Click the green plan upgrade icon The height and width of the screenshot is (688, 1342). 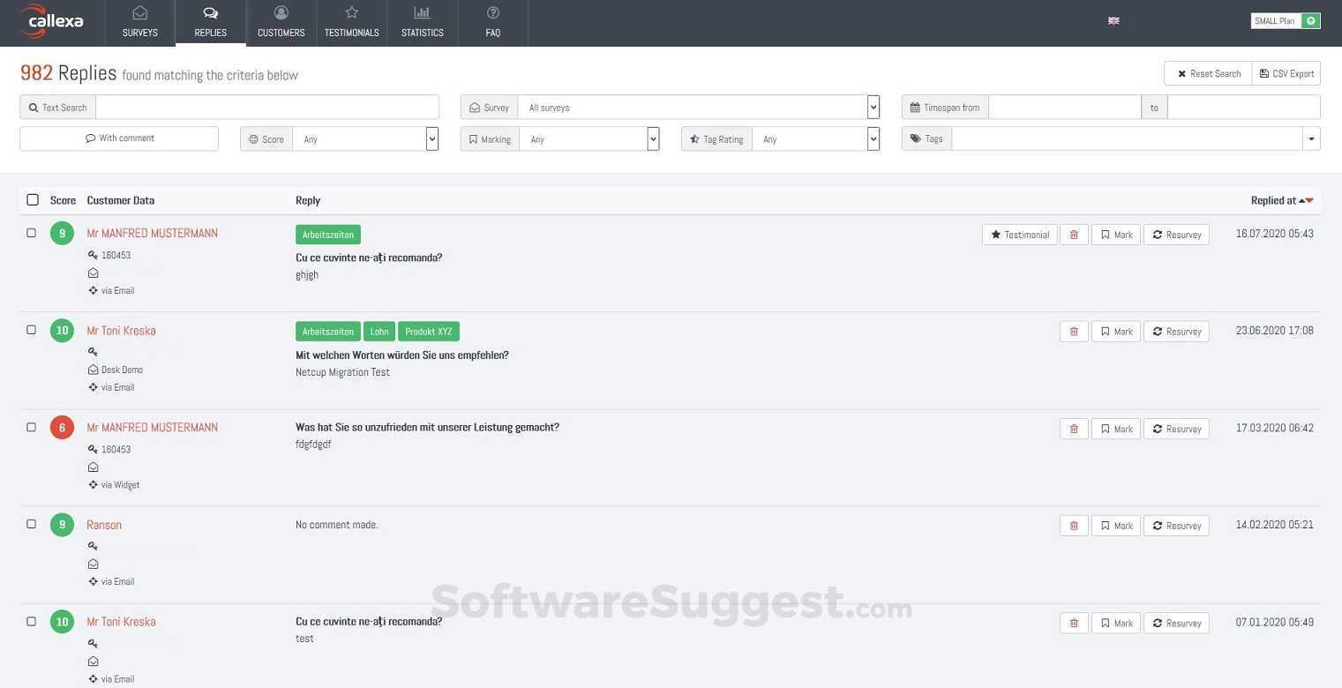point(1311,20)
